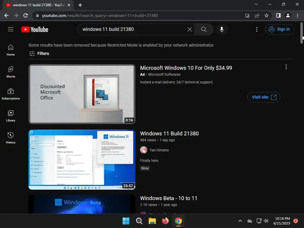Screen dimensions: 304x228
Task: Open the tab search chevron
Action: [256, 4]
